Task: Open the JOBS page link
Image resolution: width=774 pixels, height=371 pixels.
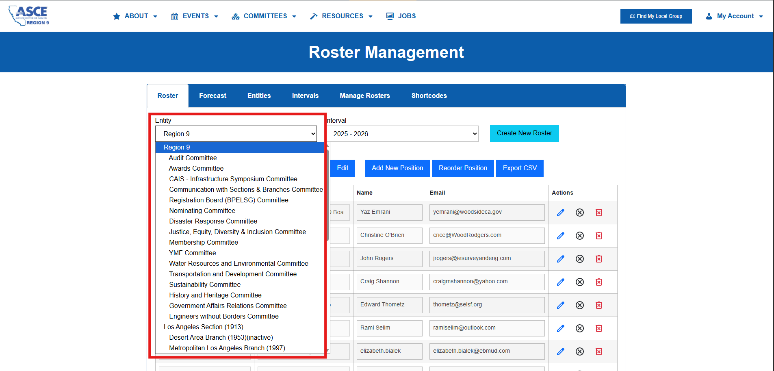Action: coord(401,16)
